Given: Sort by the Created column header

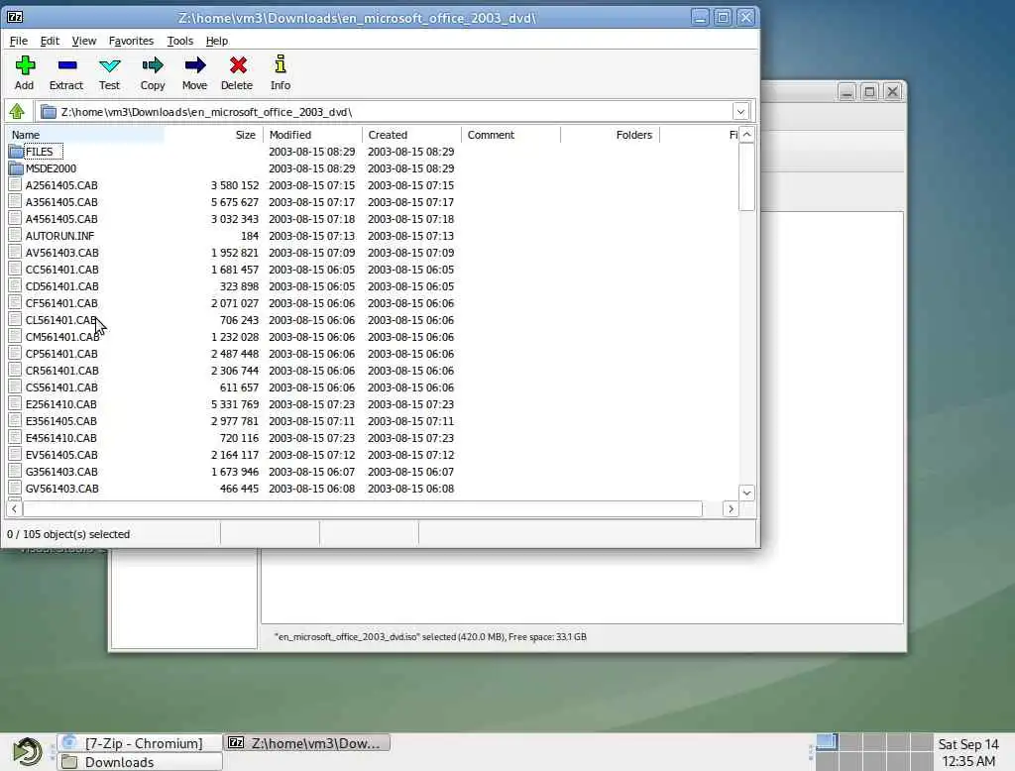Looking at the screenshot, I should [x=411, y=135].
